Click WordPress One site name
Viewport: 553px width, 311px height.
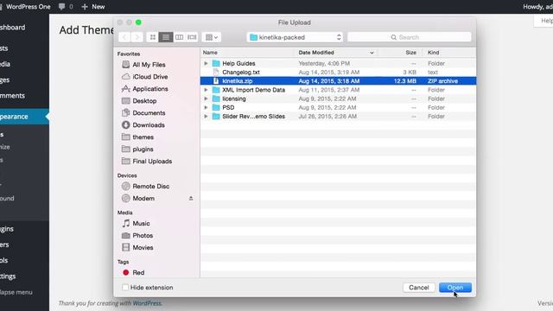[29, 7]
